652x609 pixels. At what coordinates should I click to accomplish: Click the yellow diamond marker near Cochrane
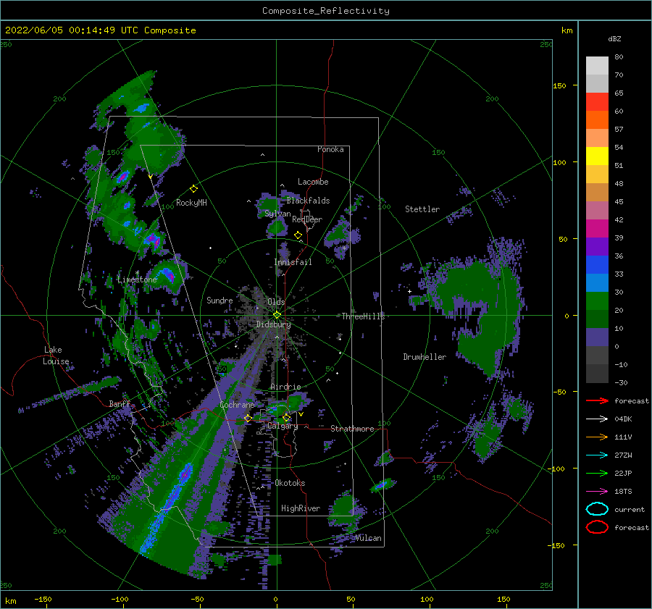tap(248, 418)
